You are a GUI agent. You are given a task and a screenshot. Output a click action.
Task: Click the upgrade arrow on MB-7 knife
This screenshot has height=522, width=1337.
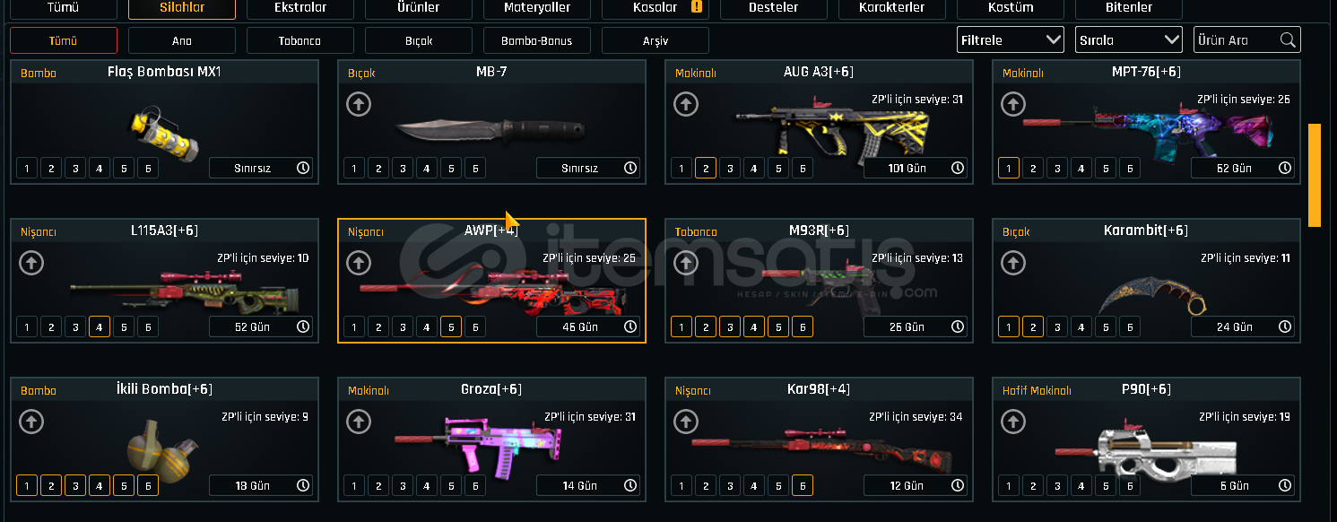pos(359,104)
